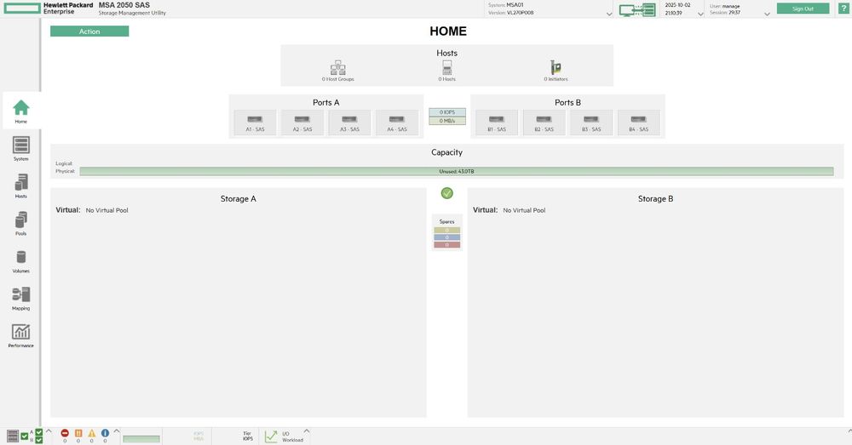
Task: Click the connection status icon in header
Action: point(636,10)
